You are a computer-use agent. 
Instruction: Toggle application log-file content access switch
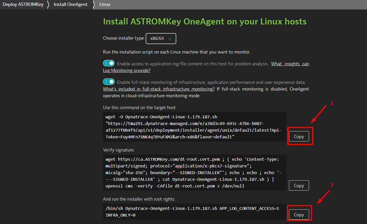pyautogui.click(x=109, y=64)
